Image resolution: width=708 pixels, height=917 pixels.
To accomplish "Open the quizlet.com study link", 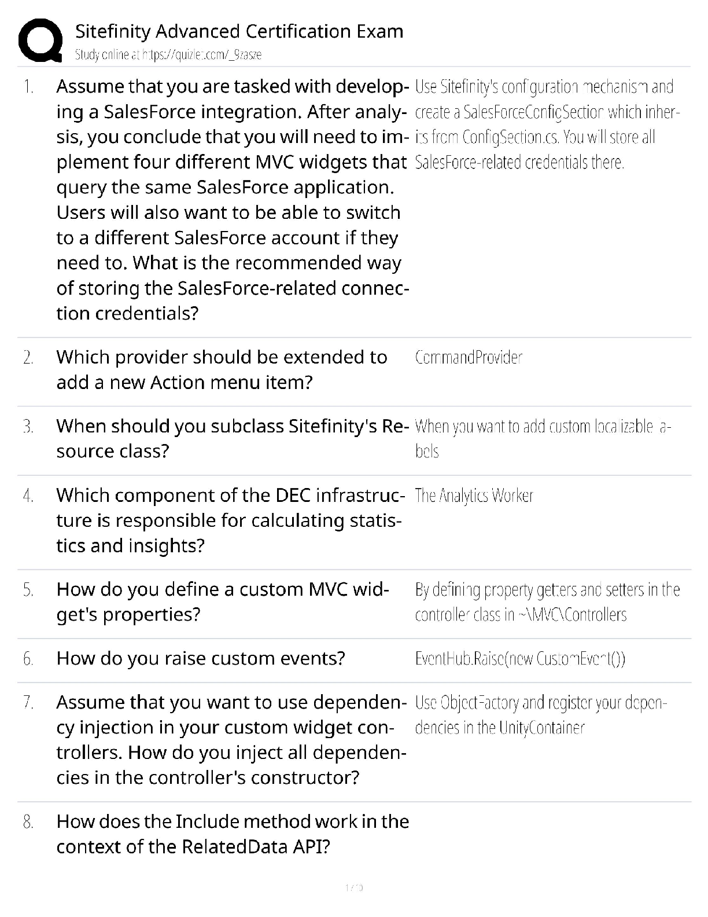I will (168, 55).
